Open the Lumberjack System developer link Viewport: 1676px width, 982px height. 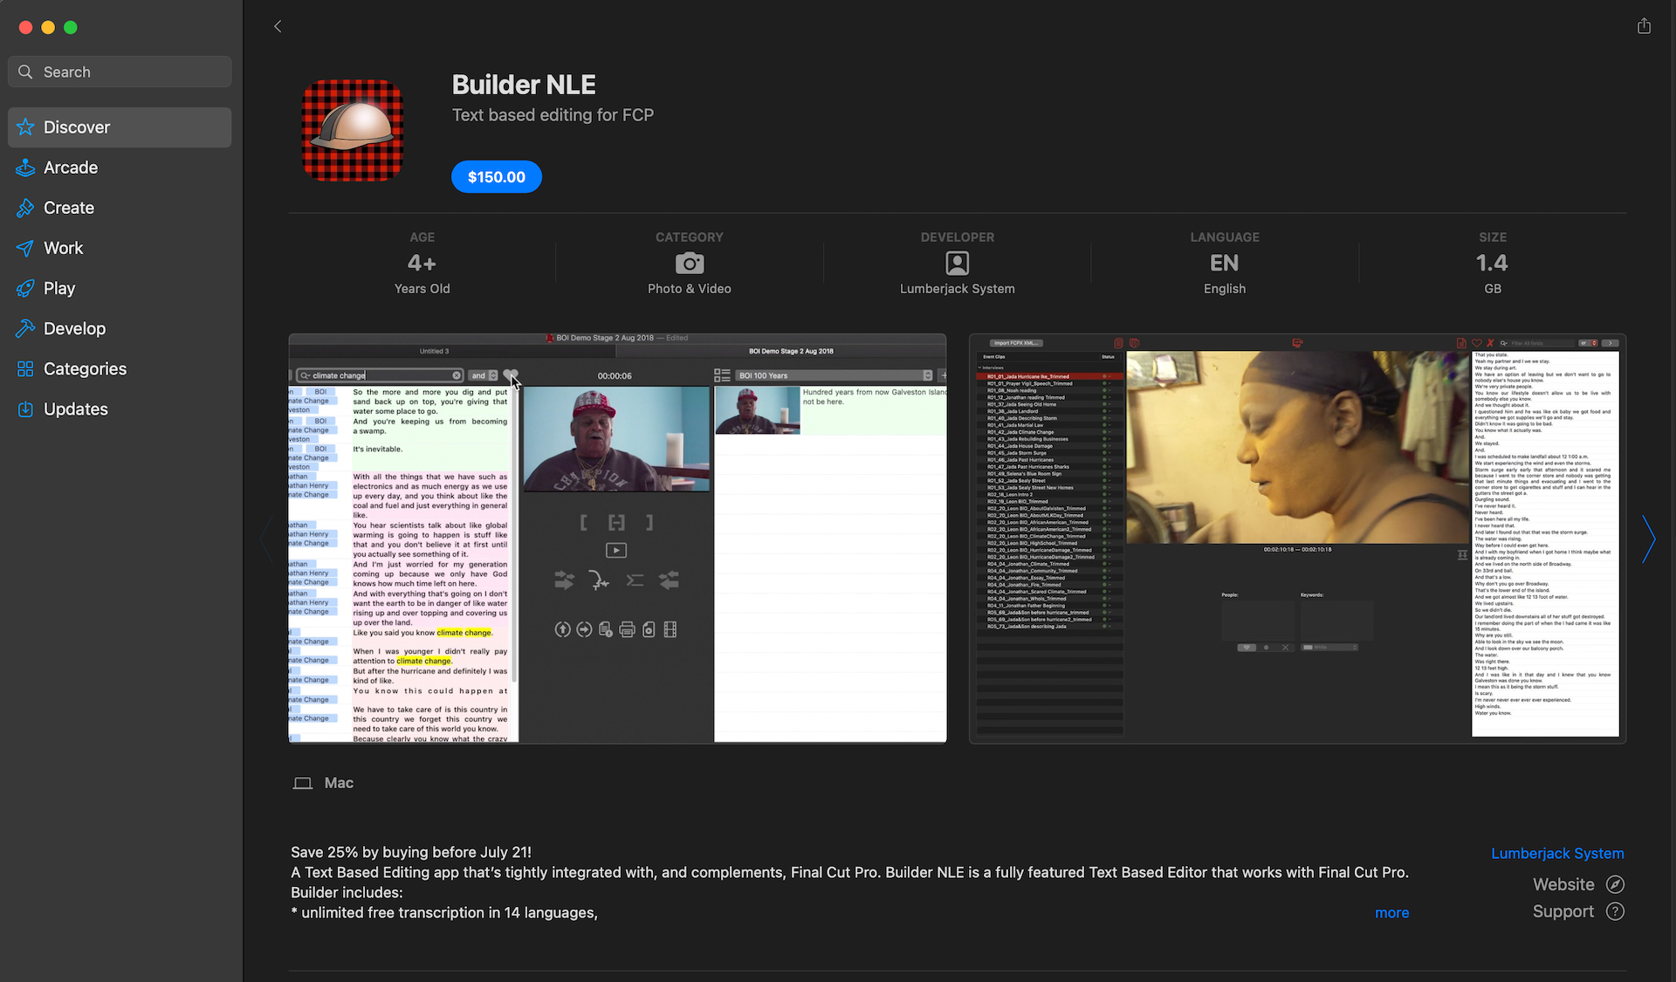(x=1556, y=853)
